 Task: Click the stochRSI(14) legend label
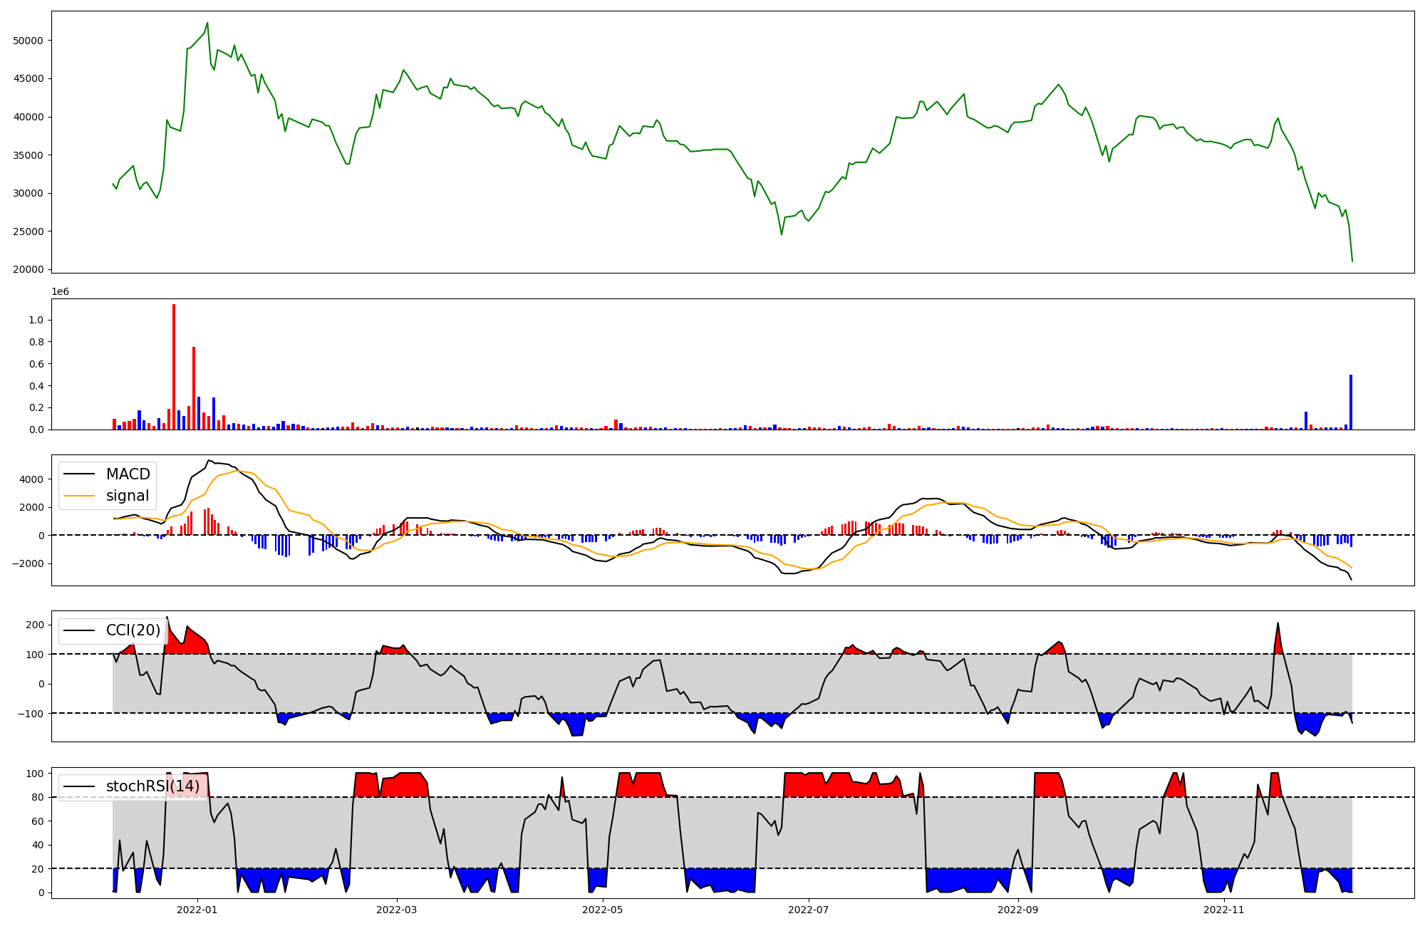coord(152,786)
